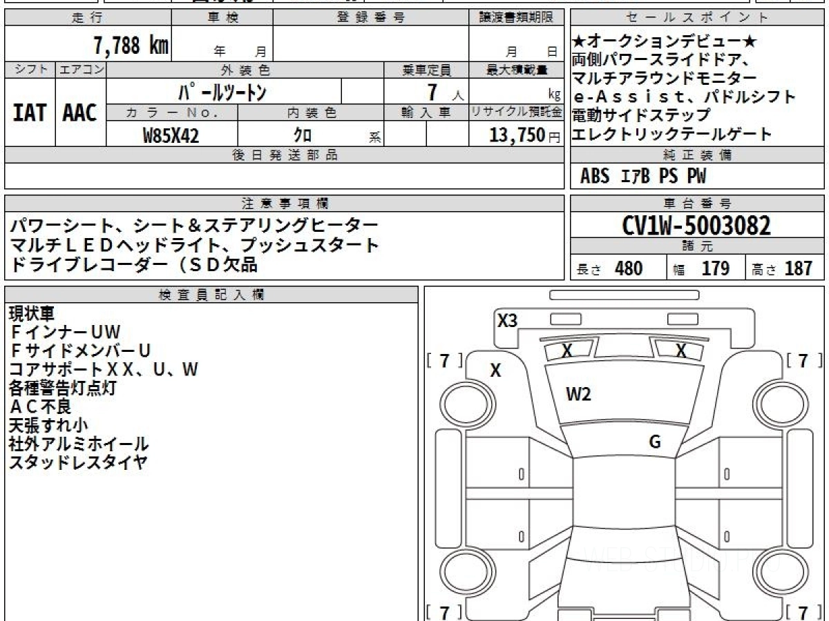Viewport: 829px width, 621px height.
Task: Select the color number W85X42
Action: click(x=171, y=136)
